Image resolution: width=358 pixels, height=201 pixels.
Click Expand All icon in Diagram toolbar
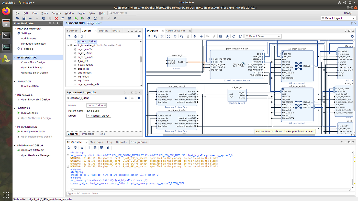tap(195, 36)
